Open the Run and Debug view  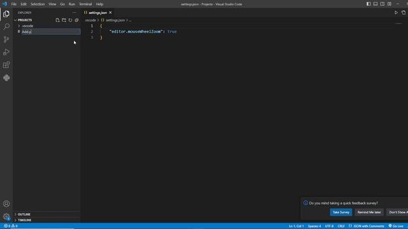coord(6,52)
